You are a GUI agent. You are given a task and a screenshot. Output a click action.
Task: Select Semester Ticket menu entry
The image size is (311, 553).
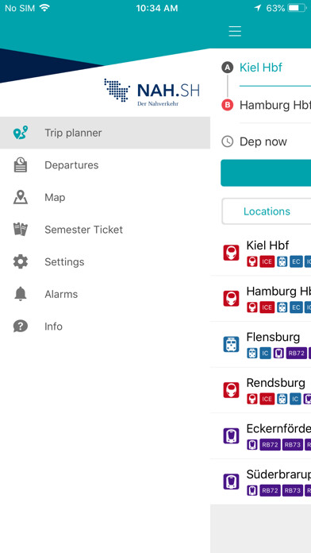(105, 230)
